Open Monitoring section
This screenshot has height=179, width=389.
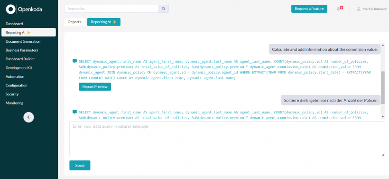(x=14, y=103)
